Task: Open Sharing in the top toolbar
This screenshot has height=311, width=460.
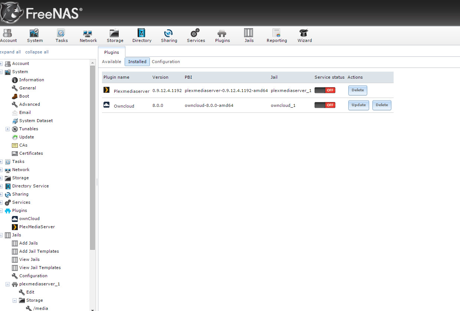Action: click(169, 36)
